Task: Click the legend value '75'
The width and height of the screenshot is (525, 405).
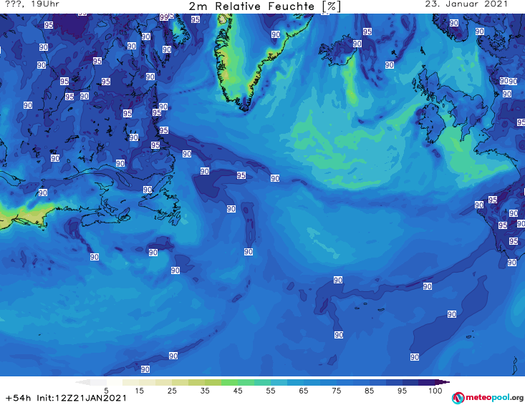Action: pyautogui.click(x=337, y=391)
